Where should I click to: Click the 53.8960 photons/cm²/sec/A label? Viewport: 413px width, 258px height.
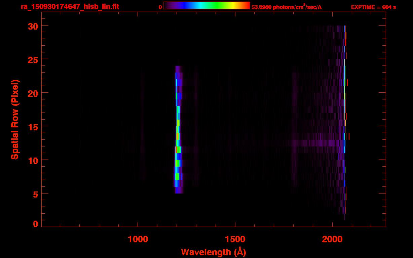click(x=287, y=7)
